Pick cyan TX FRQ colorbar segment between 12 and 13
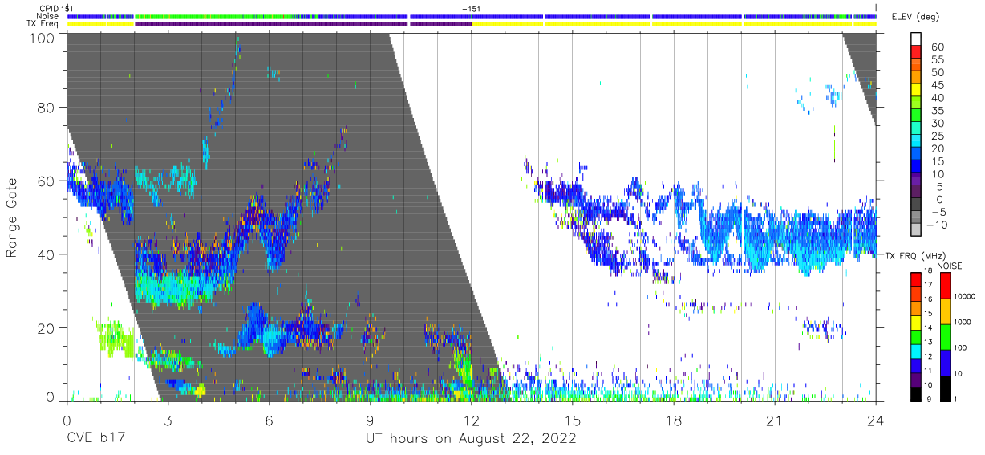Viewport: 985px width, 455px height. click(917, 350)
